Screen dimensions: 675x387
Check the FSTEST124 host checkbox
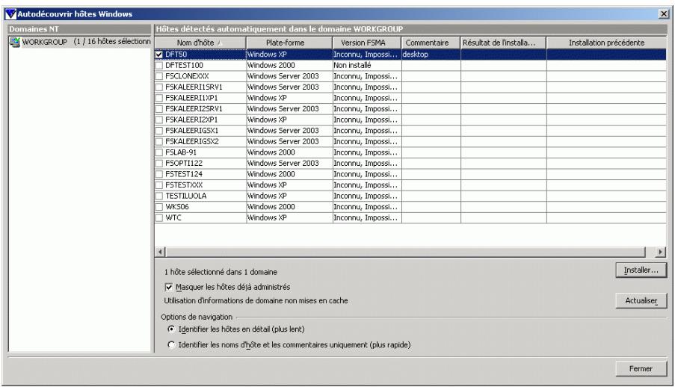pyautogui.click(x=159, y=174)
